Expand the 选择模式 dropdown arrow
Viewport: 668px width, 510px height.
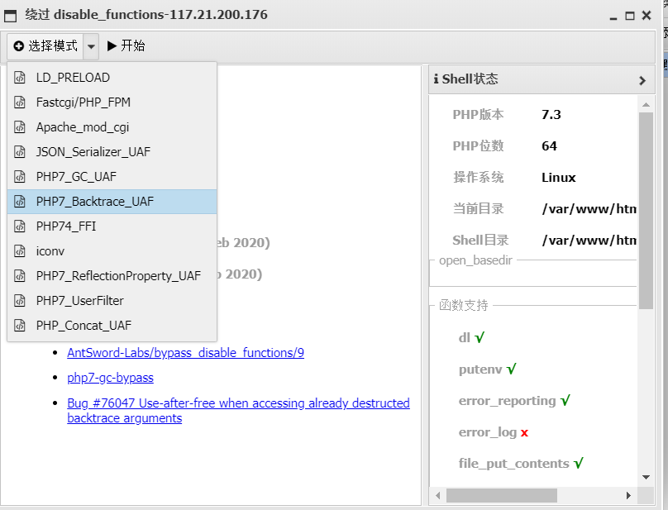click(91, 46)
